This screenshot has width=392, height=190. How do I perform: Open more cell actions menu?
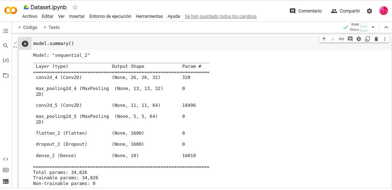point(385,39)
